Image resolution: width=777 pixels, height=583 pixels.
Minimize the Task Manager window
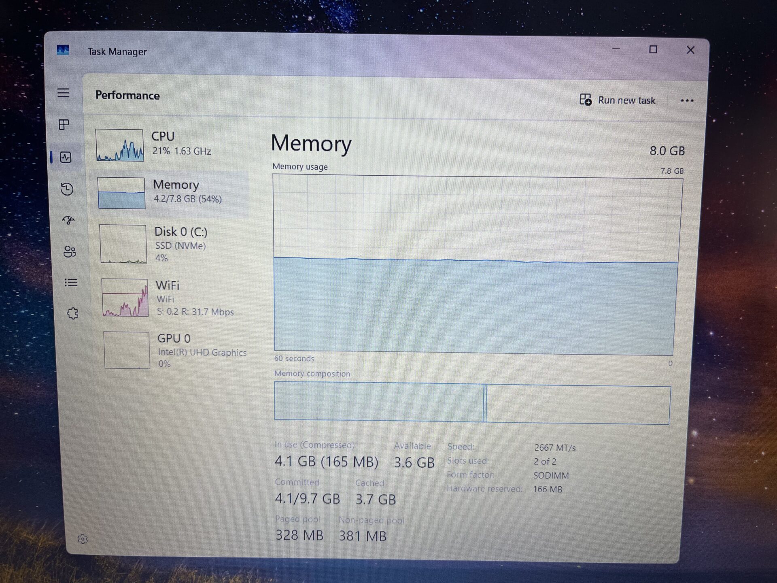(616, 49)
